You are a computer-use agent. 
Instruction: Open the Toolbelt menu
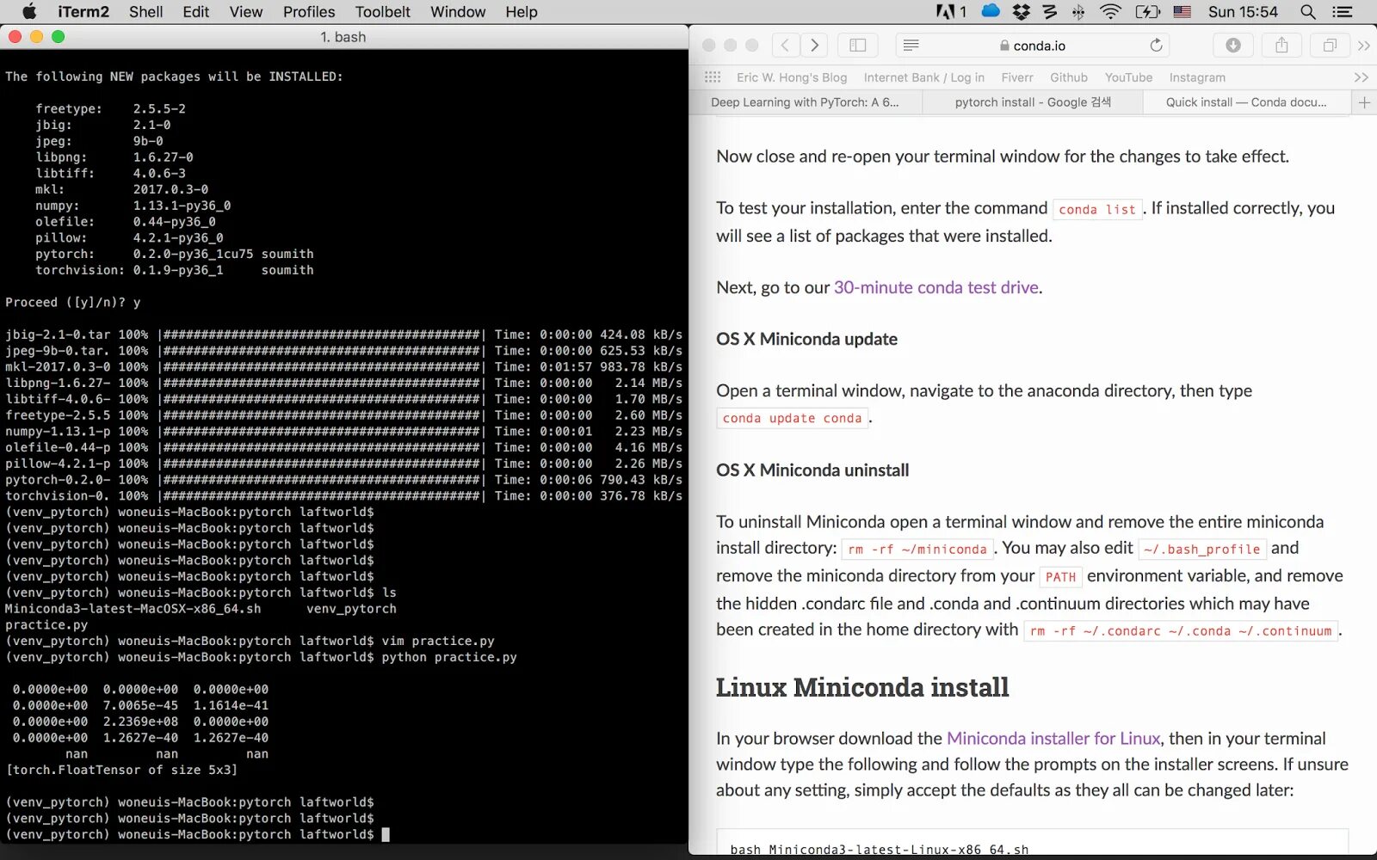[383, 12]
